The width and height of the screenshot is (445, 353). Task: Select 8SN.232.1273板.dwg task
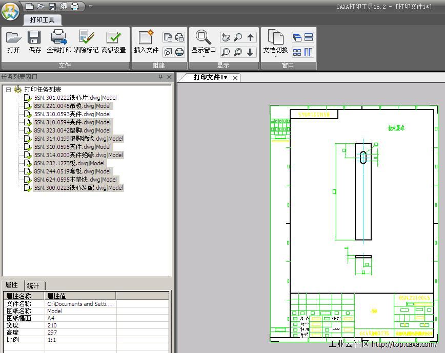point(69,164)
